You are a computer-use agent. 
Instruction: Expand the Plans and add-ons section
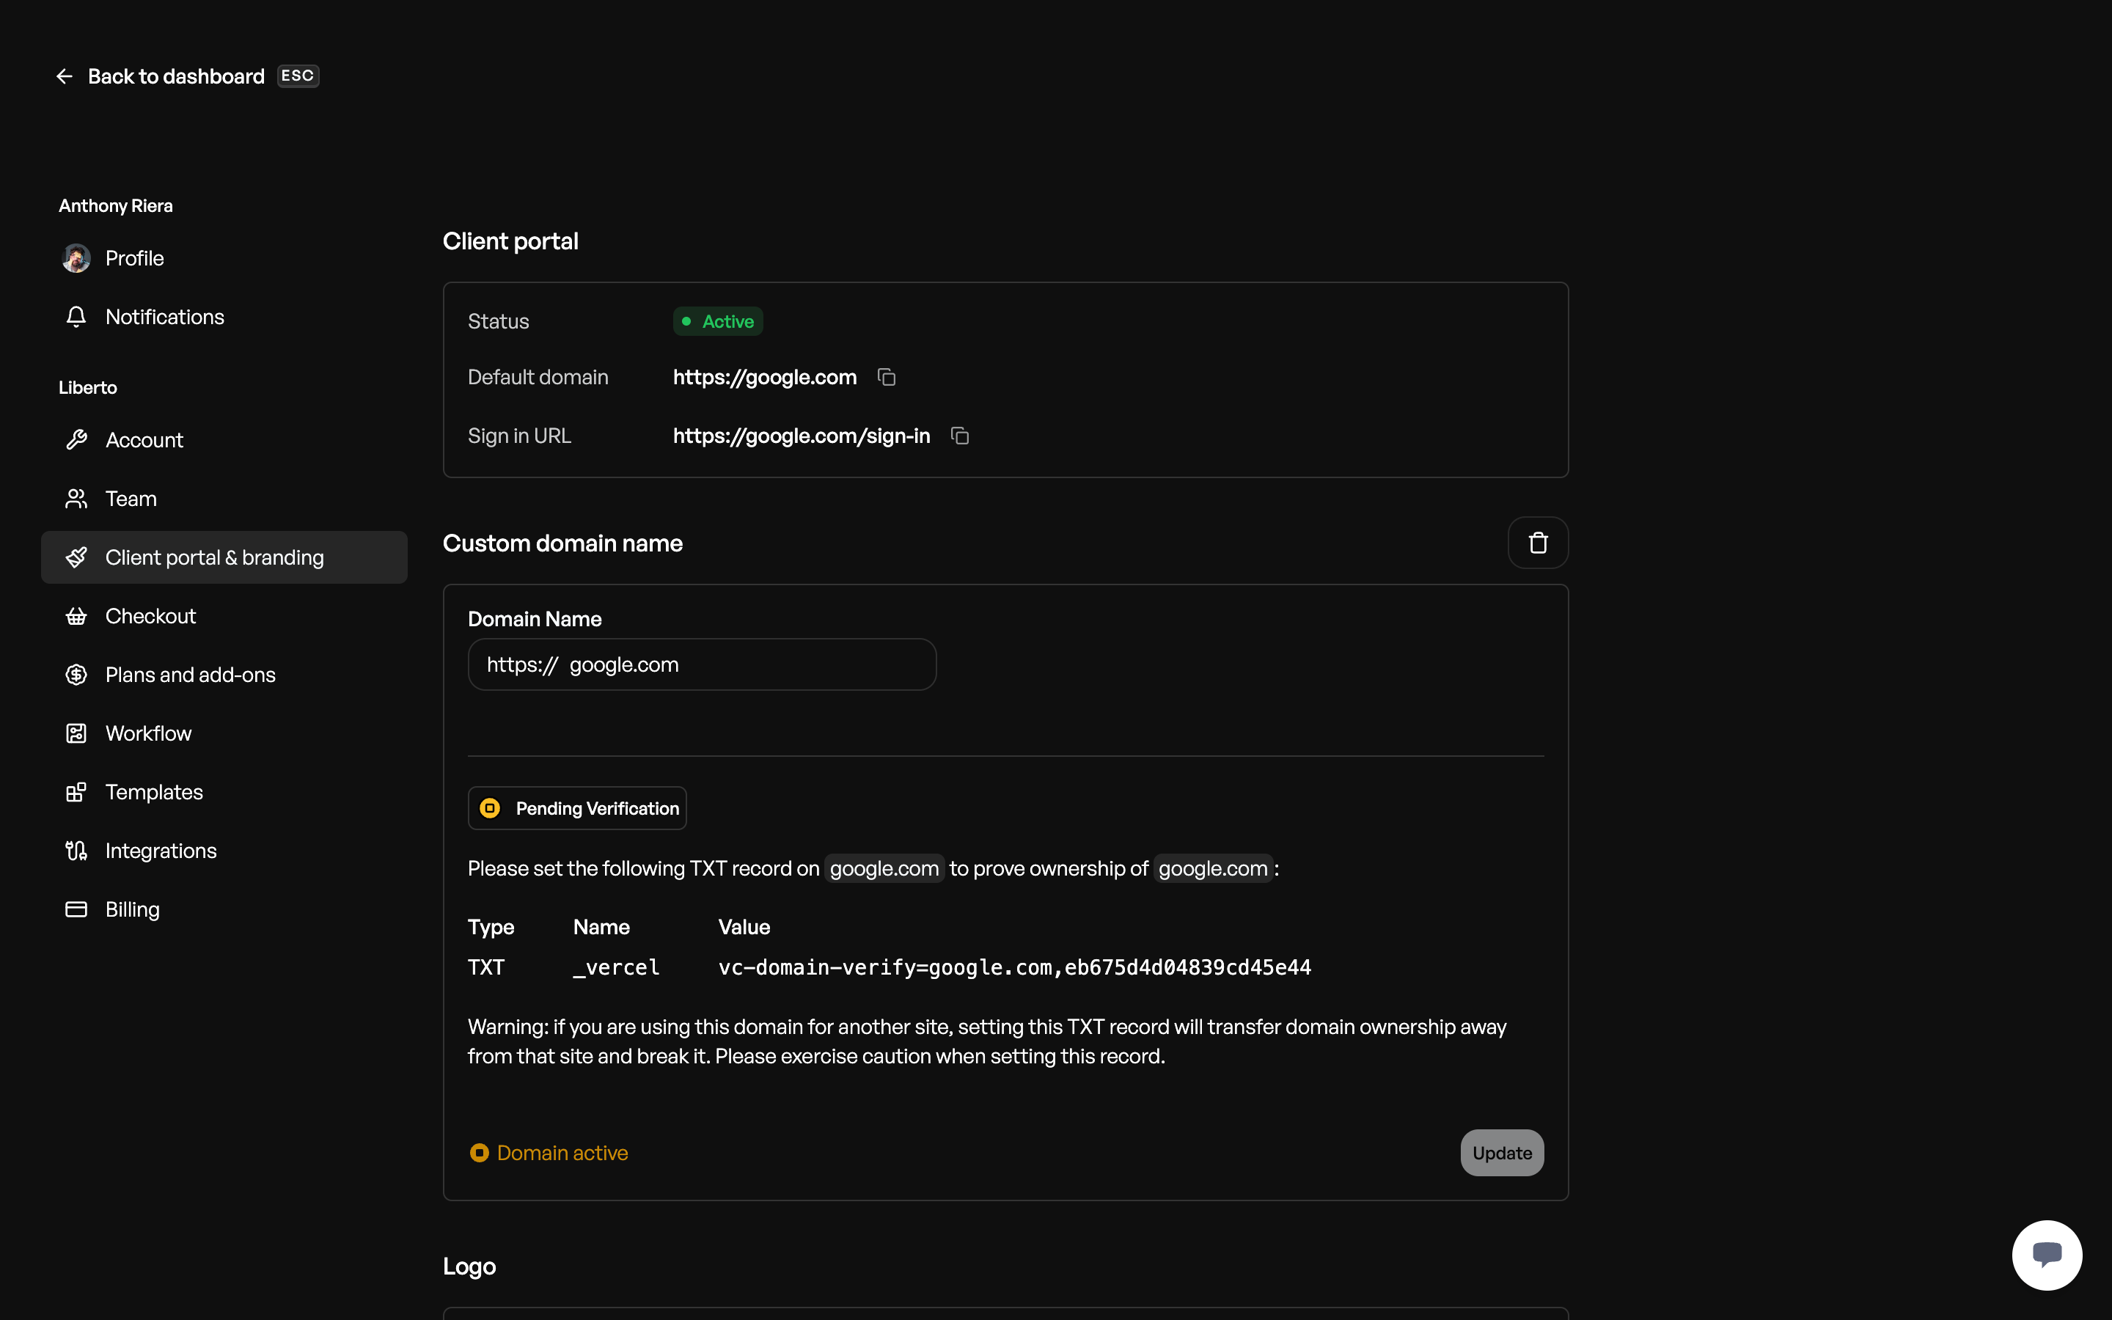[x=190, y=674]
